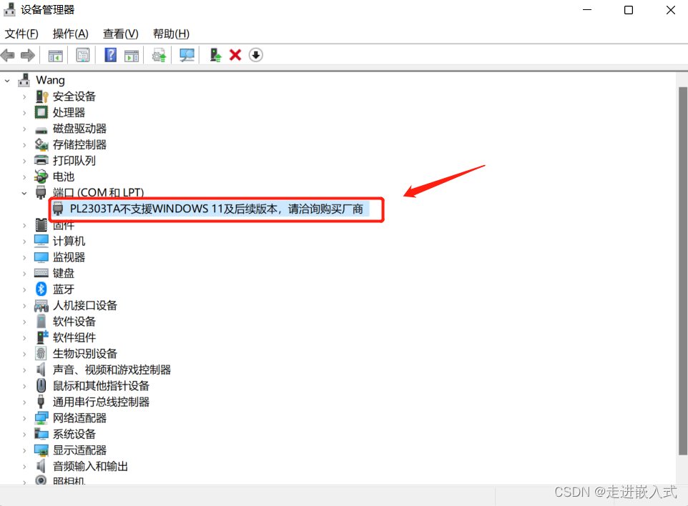Expand the 安全设备 category
688x506 pixels.
pos(24,97)
